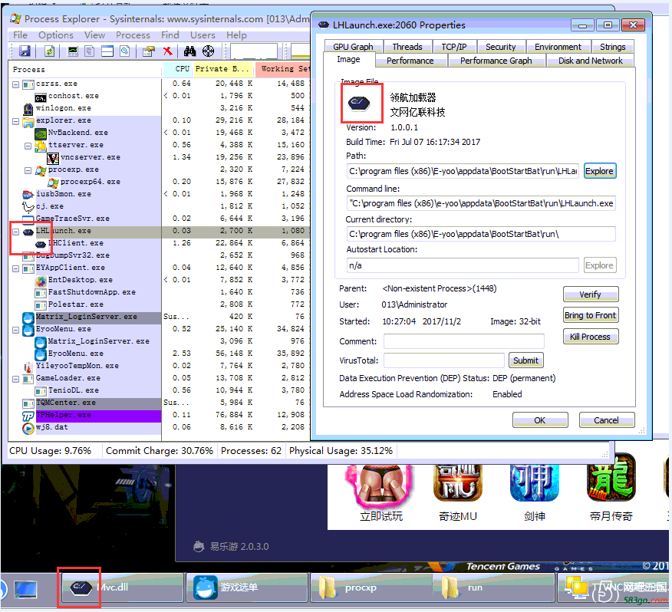Click the vncserver.exe VNC icon

53,158
